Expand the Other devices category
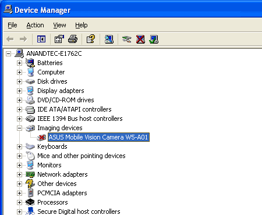Screen dimensions: 262x215 coord(19,184)
